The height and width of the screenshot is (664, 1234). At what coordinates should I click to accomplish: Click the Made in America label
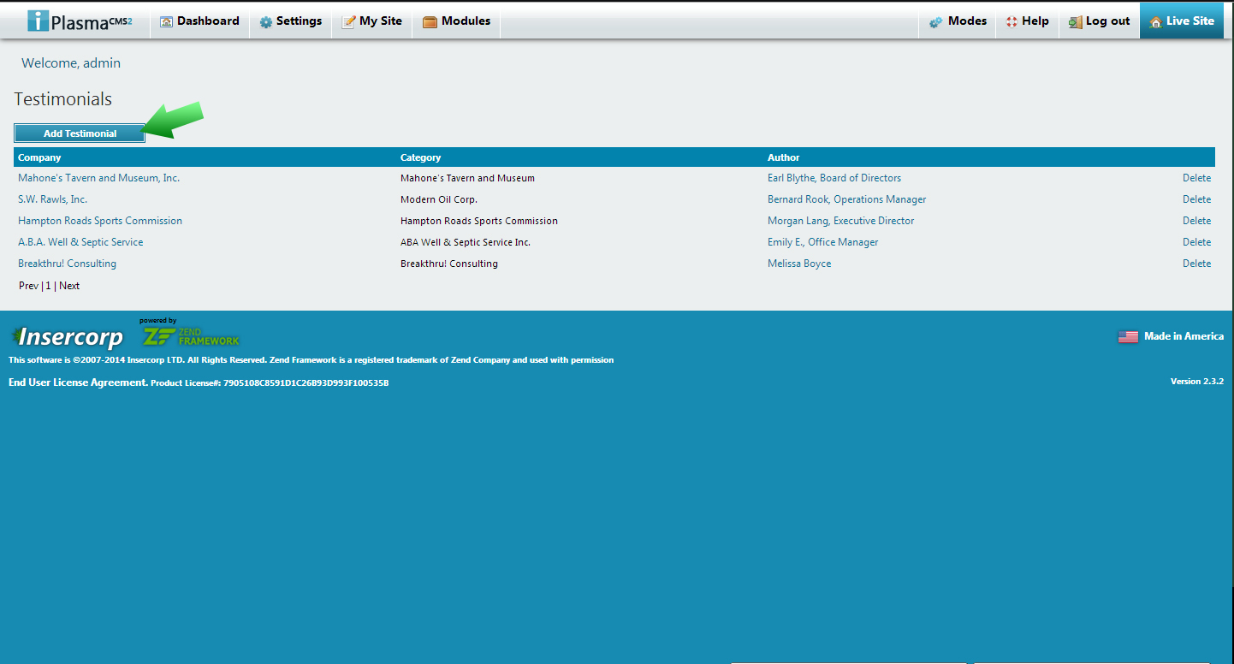(1184, 336)
